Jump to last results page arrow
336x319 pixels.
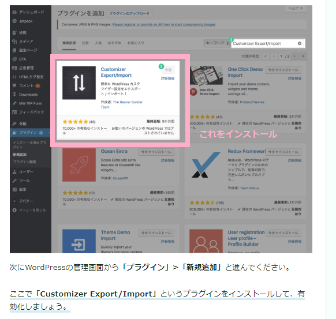tap(303, 57)
